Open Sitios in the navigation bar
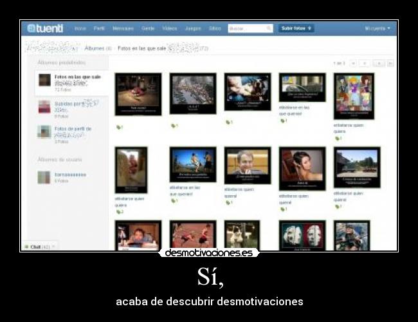 click(x=215, y=28)
